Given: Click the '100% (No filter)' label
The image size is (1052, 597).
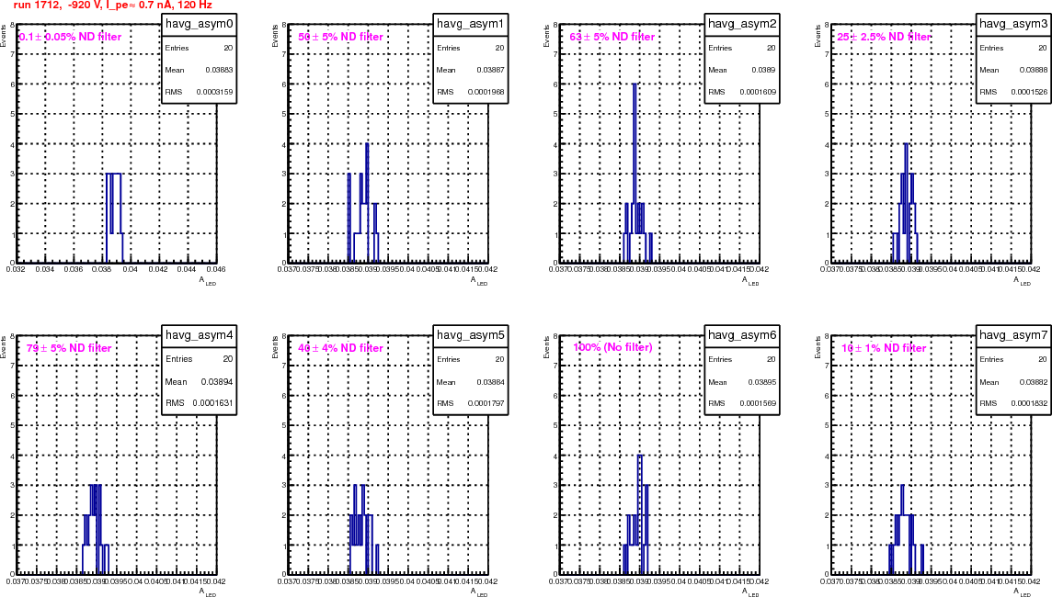Looking at the screenshot, I should point(612,348).
